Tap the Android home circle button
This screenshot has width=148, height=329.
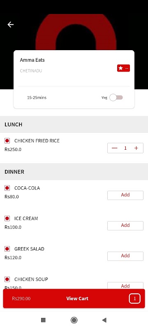pos(74,320)
